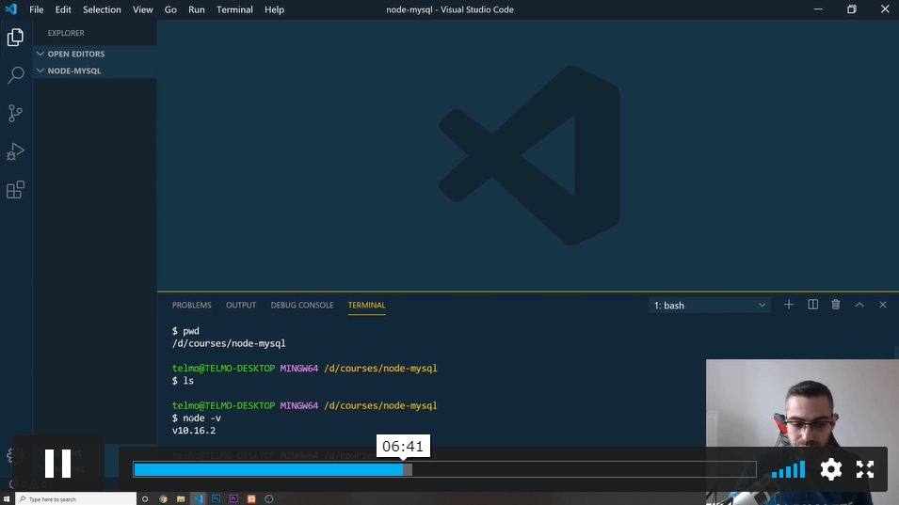Click the "/d/courses/node-mysql" pwd output line
This screenshot has width=899, height=505.
(x=229, y=343)
